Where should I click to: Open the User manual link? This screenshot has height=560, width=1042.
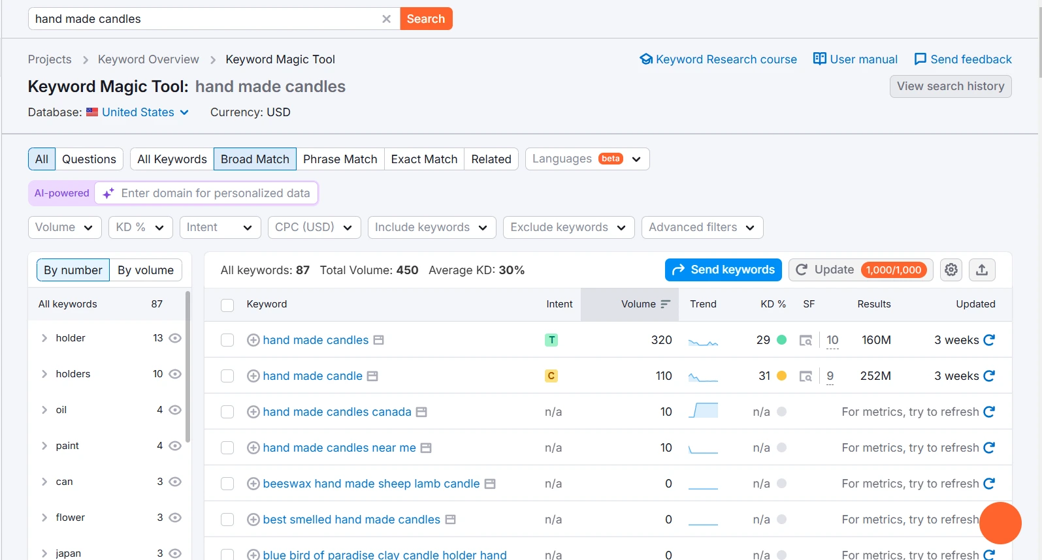click(855, 59)
